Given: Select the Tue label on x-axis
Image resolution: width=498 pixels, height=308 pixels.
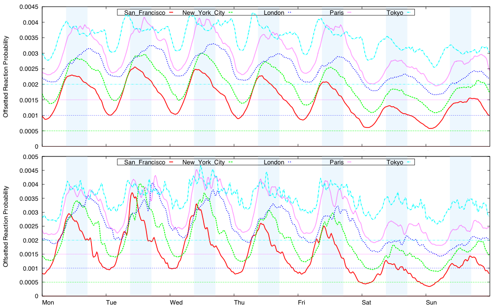Looking at the screenshot, I should (x=112, y=302).
